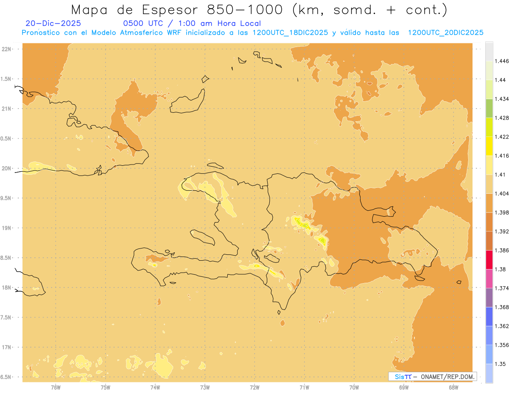Select bright yellow swatch between 1.422 and 1.416
Image resolution: width=509 pixels, height=393 pixels.
click(x=489, y=146)
